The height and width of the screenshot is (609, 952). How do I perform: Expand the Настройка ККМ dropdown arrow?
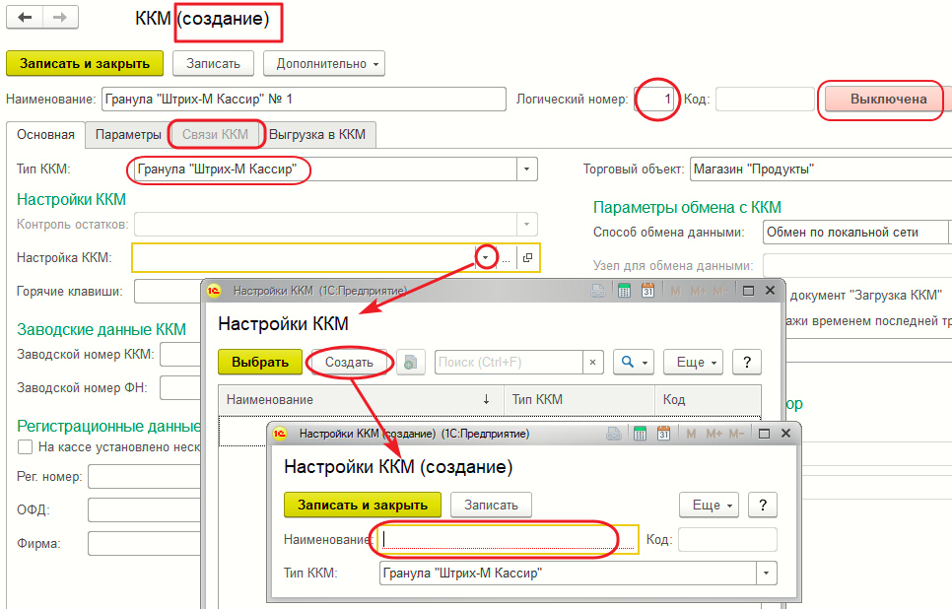487,258
